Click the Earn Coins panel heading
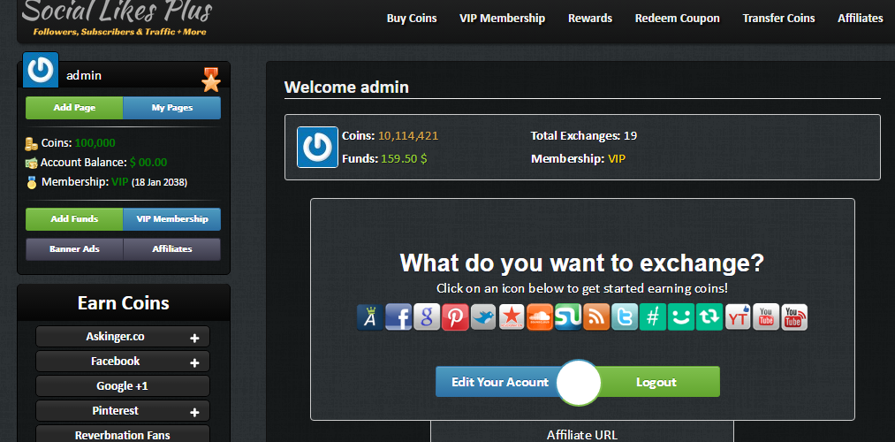 click(x=124, y=302)
